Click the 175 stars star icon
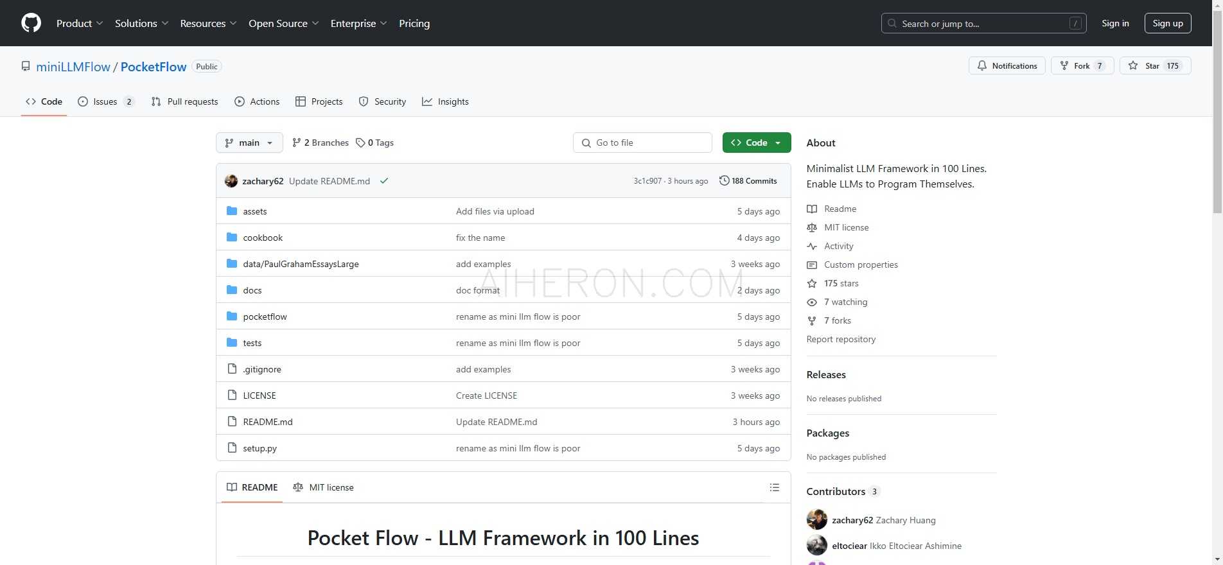Image resolution: width=1223 pixels, height=565 pixels. [812, 283]
